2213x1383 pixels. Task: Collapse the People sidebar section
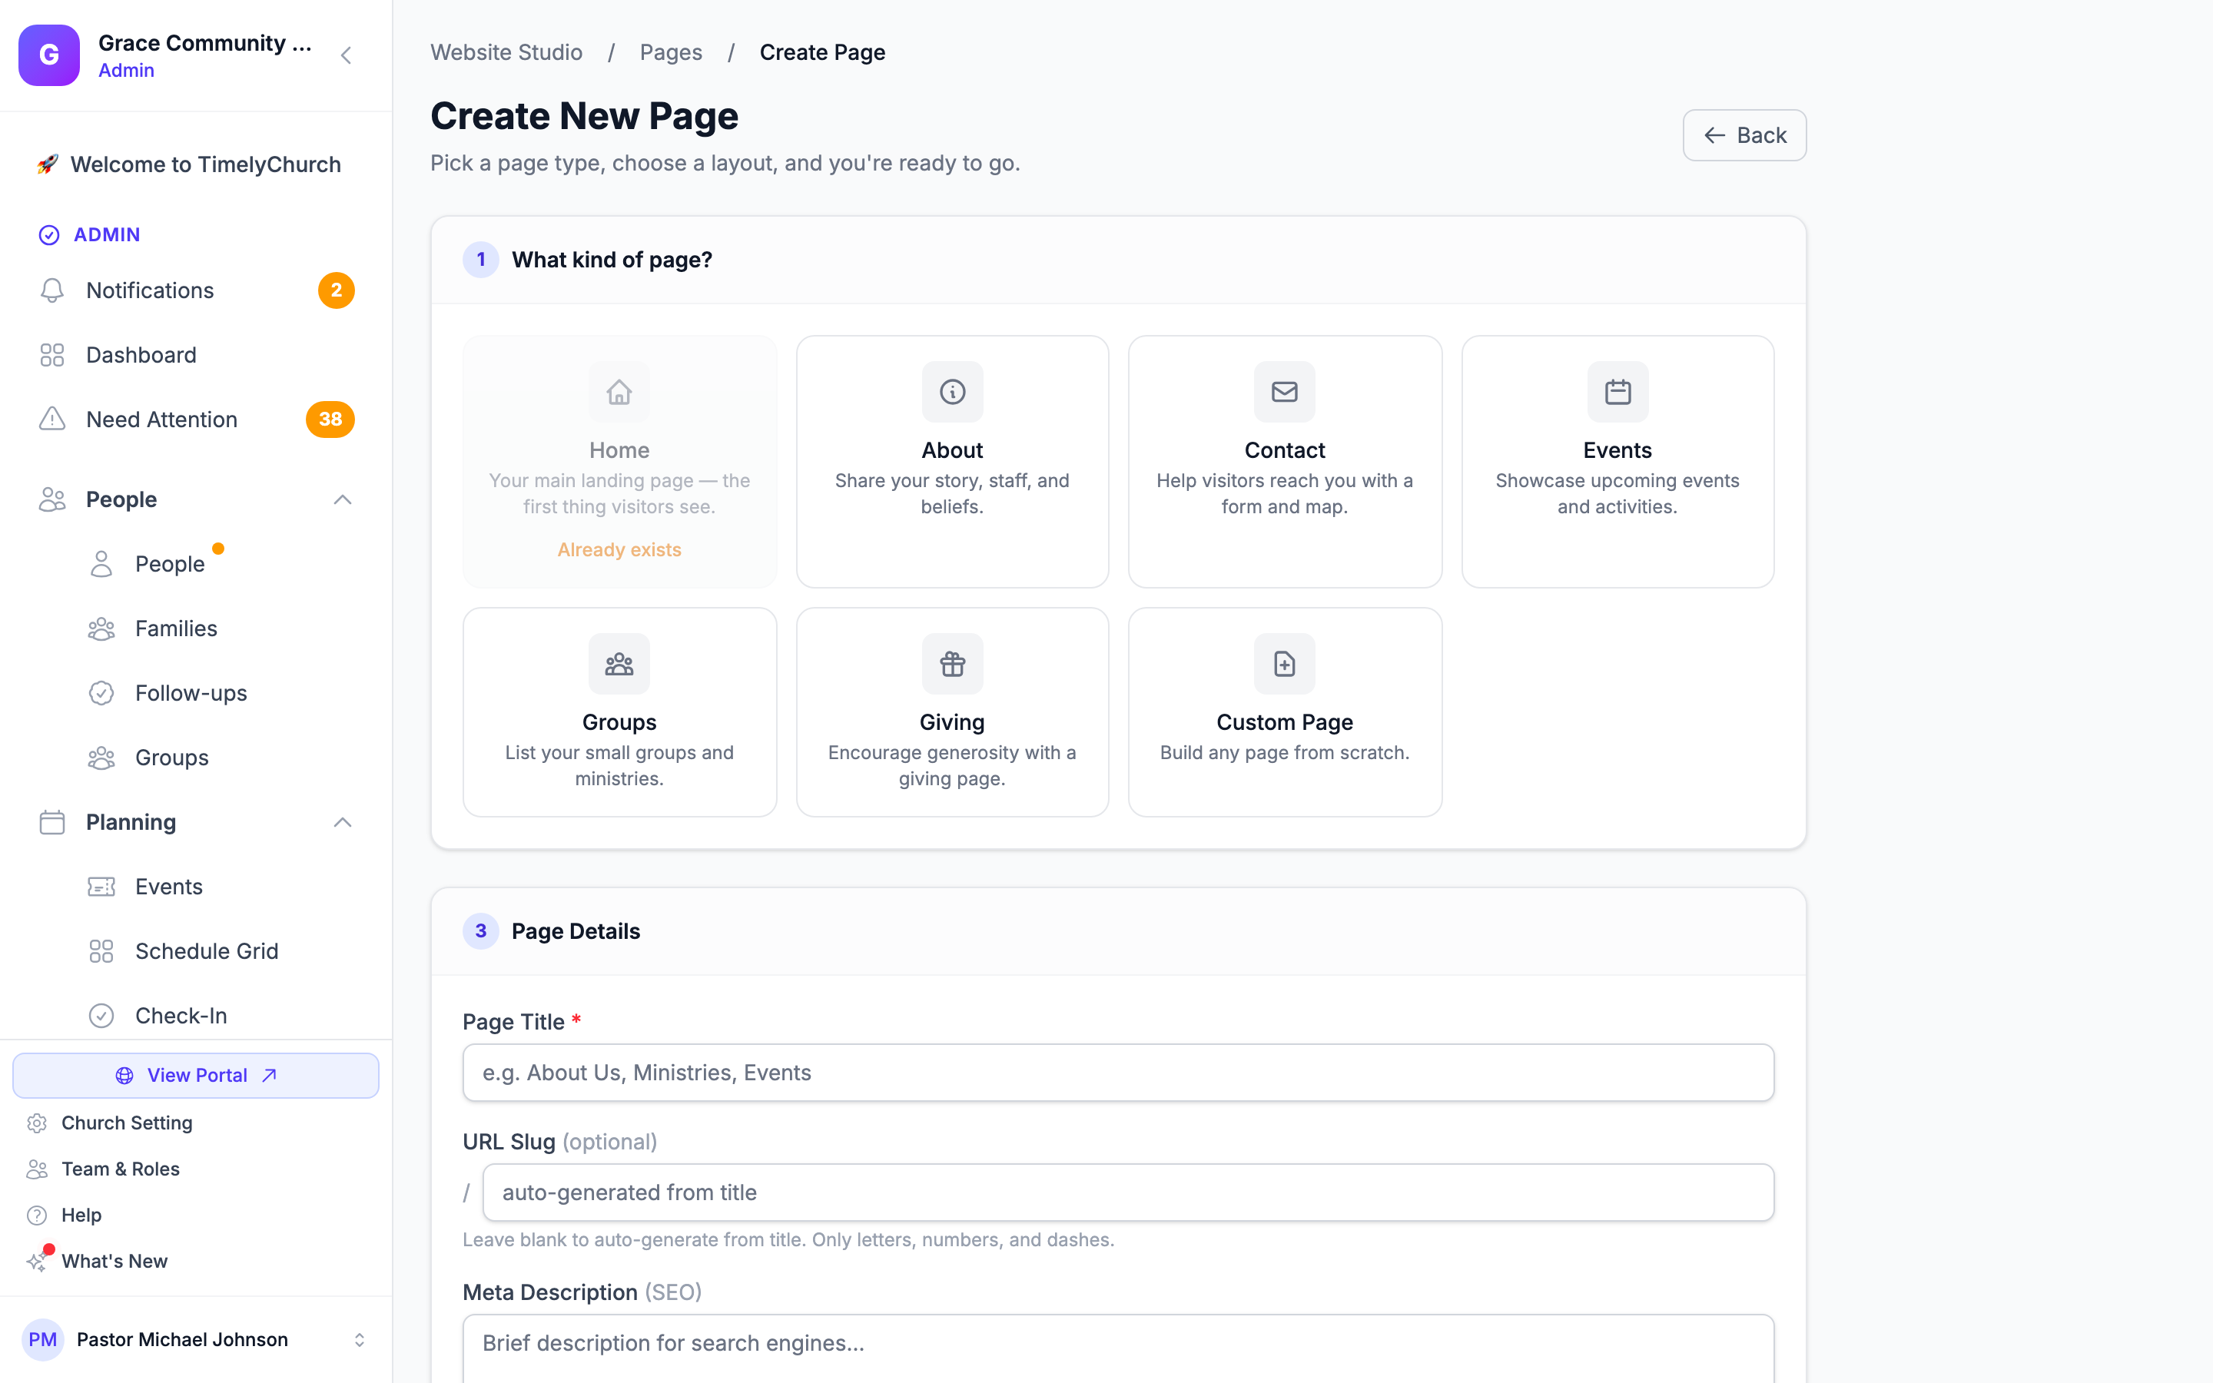coord(342,499)
